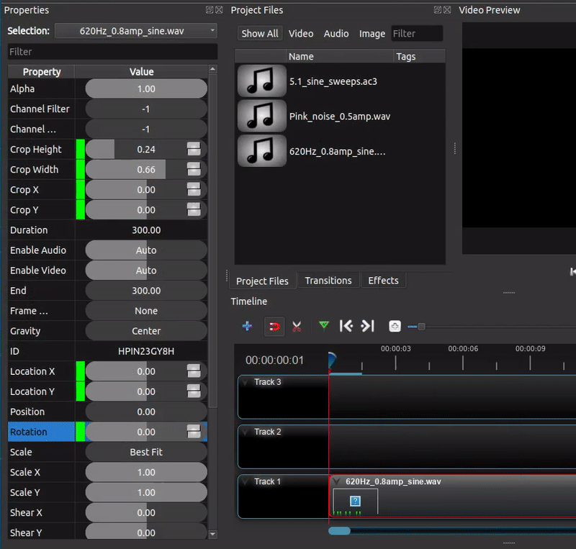Click the 5.1_sine_sweeps.ac3 music note thumbnail

point(261,81)
